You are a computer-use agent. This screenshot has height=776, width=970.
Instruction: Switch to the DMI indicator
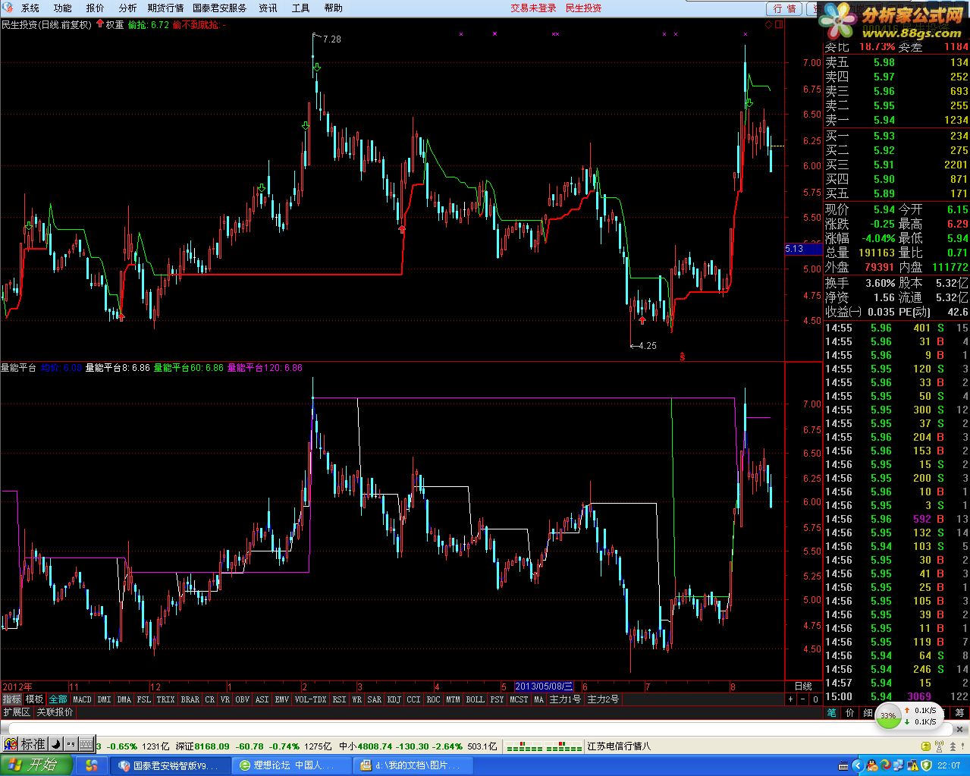point(104,699)
